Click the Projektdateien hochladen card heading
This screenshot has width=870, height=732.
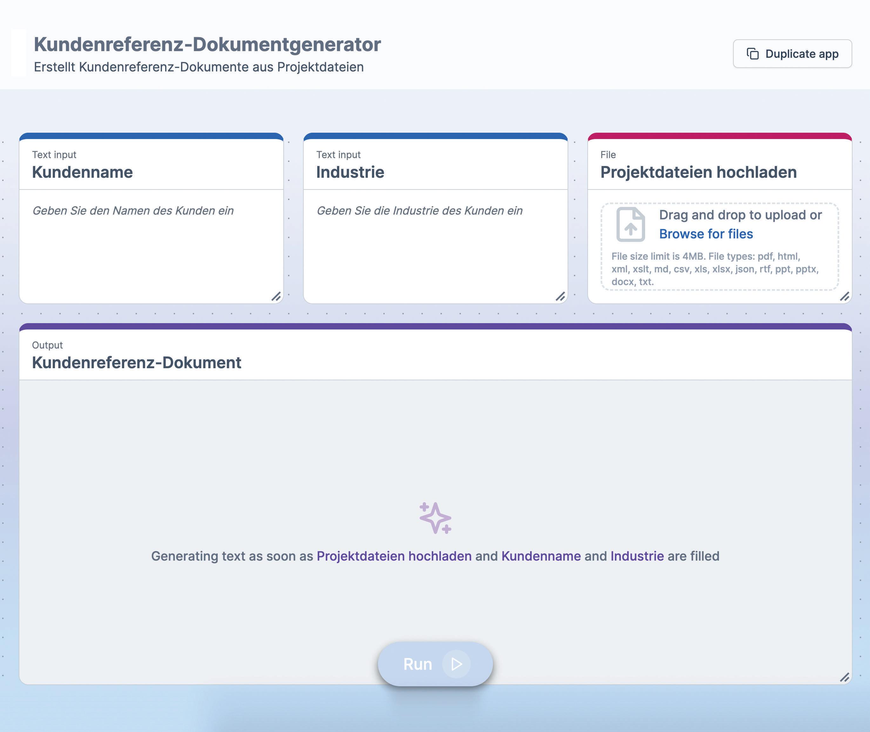tap(698, 172)
